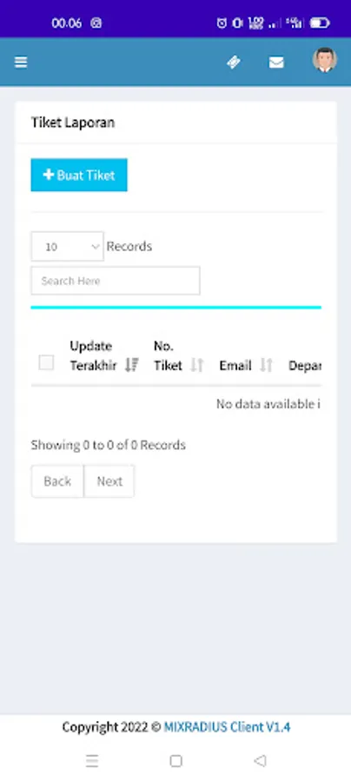Screen dimensions: 351x782
Task: Select the Update Terakhir column header
Action: coord(93,355)
